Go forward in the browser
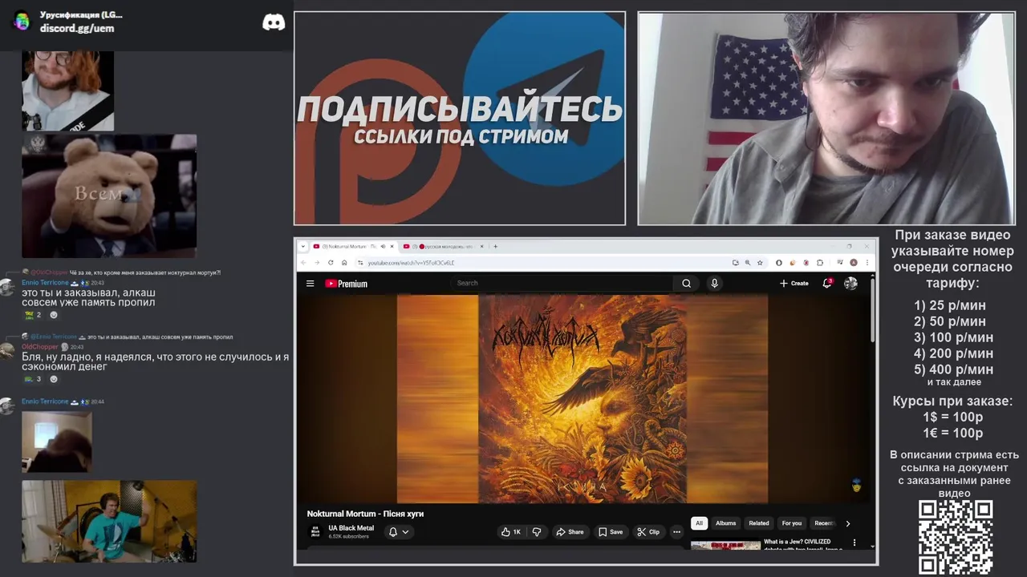This screenshot has width=1027, height=577. tap(317, 262)
